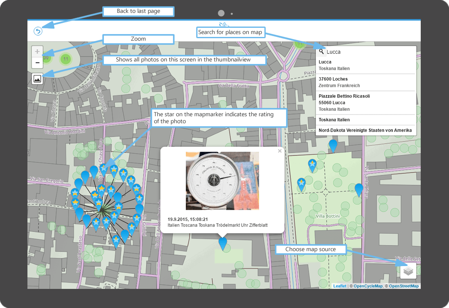Open the watch dial photo thumbnail
Screen dimensions: 449x308
tap(222, 181)
